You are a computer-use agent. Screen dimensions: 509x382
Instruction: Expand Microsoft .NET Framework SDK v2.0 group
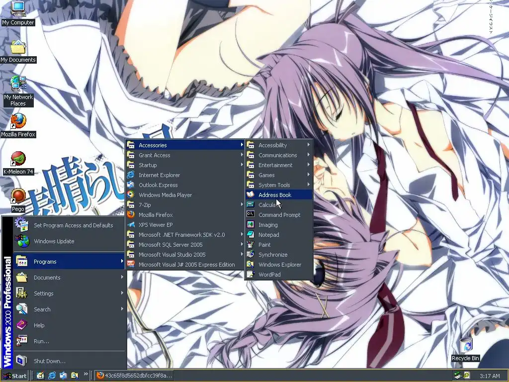185,235
